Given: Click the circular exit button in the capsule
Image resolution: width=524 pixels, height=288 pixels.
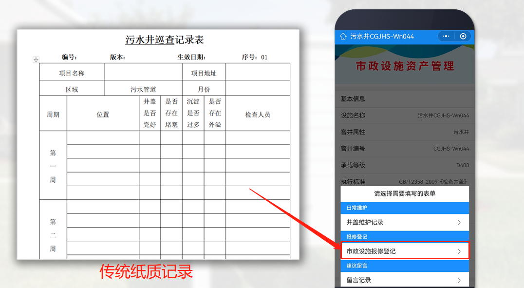Looking at the screenshot, I should 463,36.
